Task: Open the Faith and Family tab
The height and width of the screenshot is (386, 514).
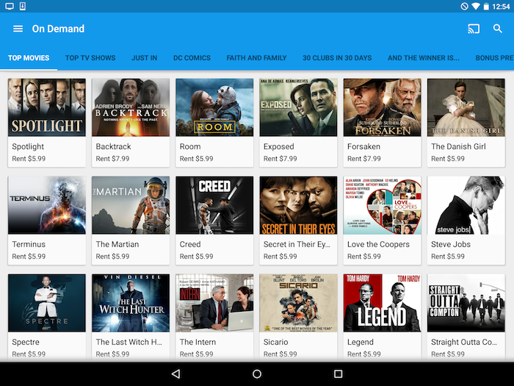Action: (x=256, y=58)
